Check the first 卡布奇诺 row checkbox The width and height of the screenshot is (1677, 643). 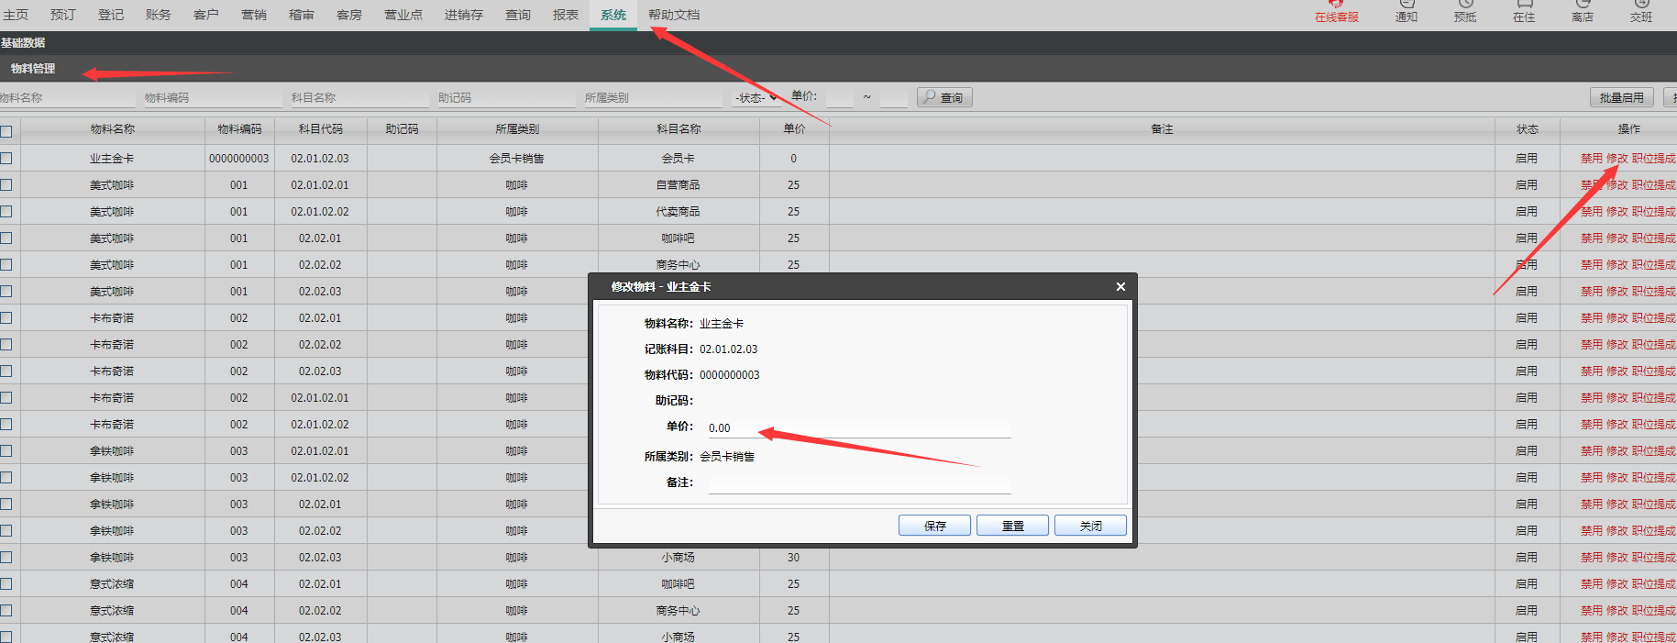(6, 318)
